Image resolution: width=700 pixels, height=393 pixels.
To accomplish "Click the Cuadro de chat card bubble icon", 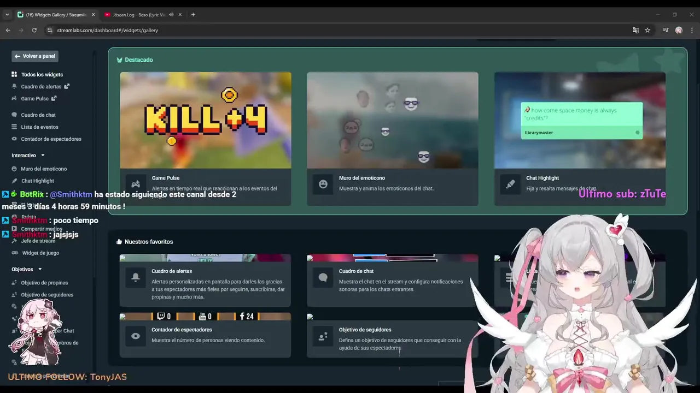I will point(323,277).
